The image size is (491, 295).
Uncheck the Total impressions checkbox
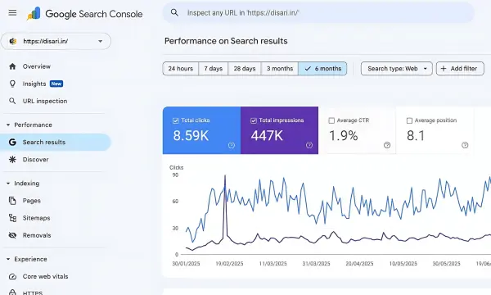click(254, 120)
